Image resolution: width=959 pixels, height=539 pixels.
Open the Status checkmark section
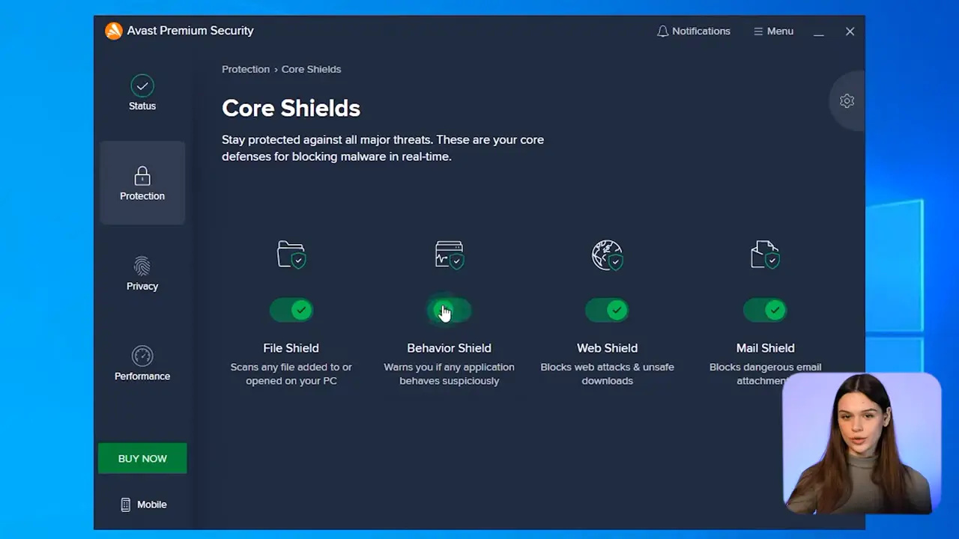(x=142, y=93)
